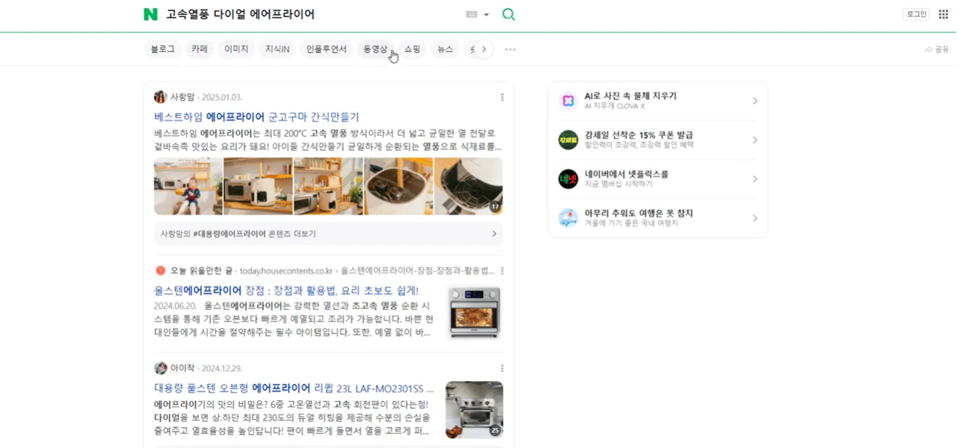Open chevron for AI로 사진 속 물체 지우기
This screenshot has width=959, height=448.
click(x=755, y=101)
